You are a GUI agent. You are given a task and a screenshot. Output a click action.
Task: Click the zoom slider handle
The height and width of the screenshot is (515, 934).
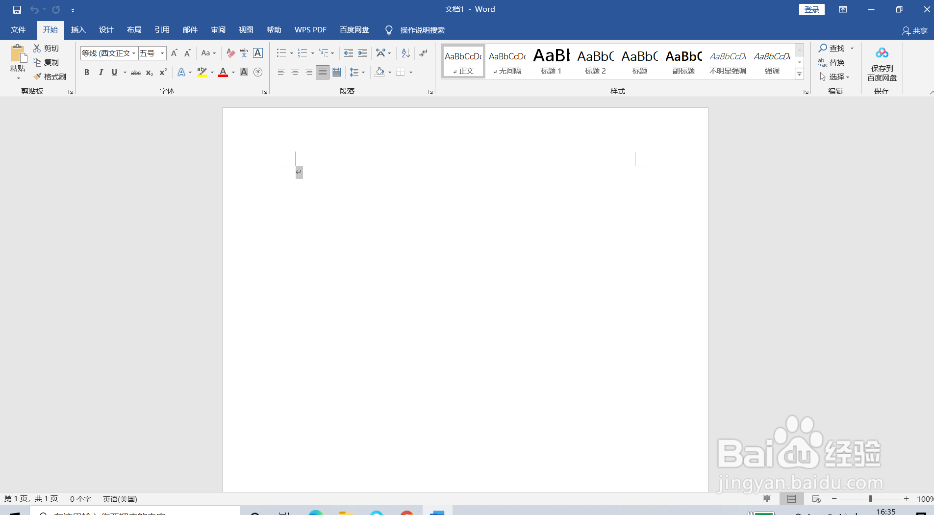click(871, 499)
